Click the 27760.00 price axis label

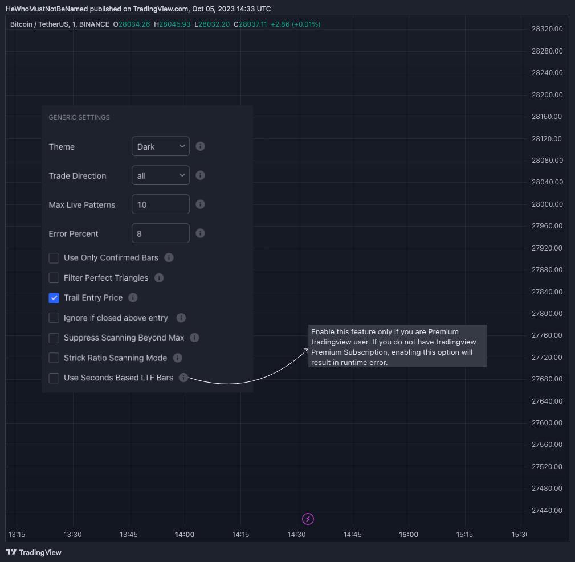[547, 335]
